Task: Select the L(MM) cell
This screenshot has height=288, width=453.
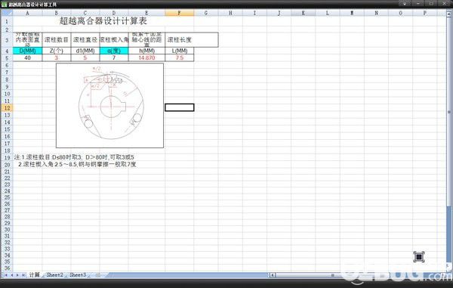Action: pos(180,51)
